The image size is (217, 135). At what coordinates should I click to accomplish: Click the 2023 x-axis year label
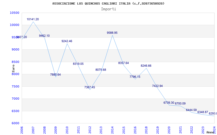click(x=203, y=130)
